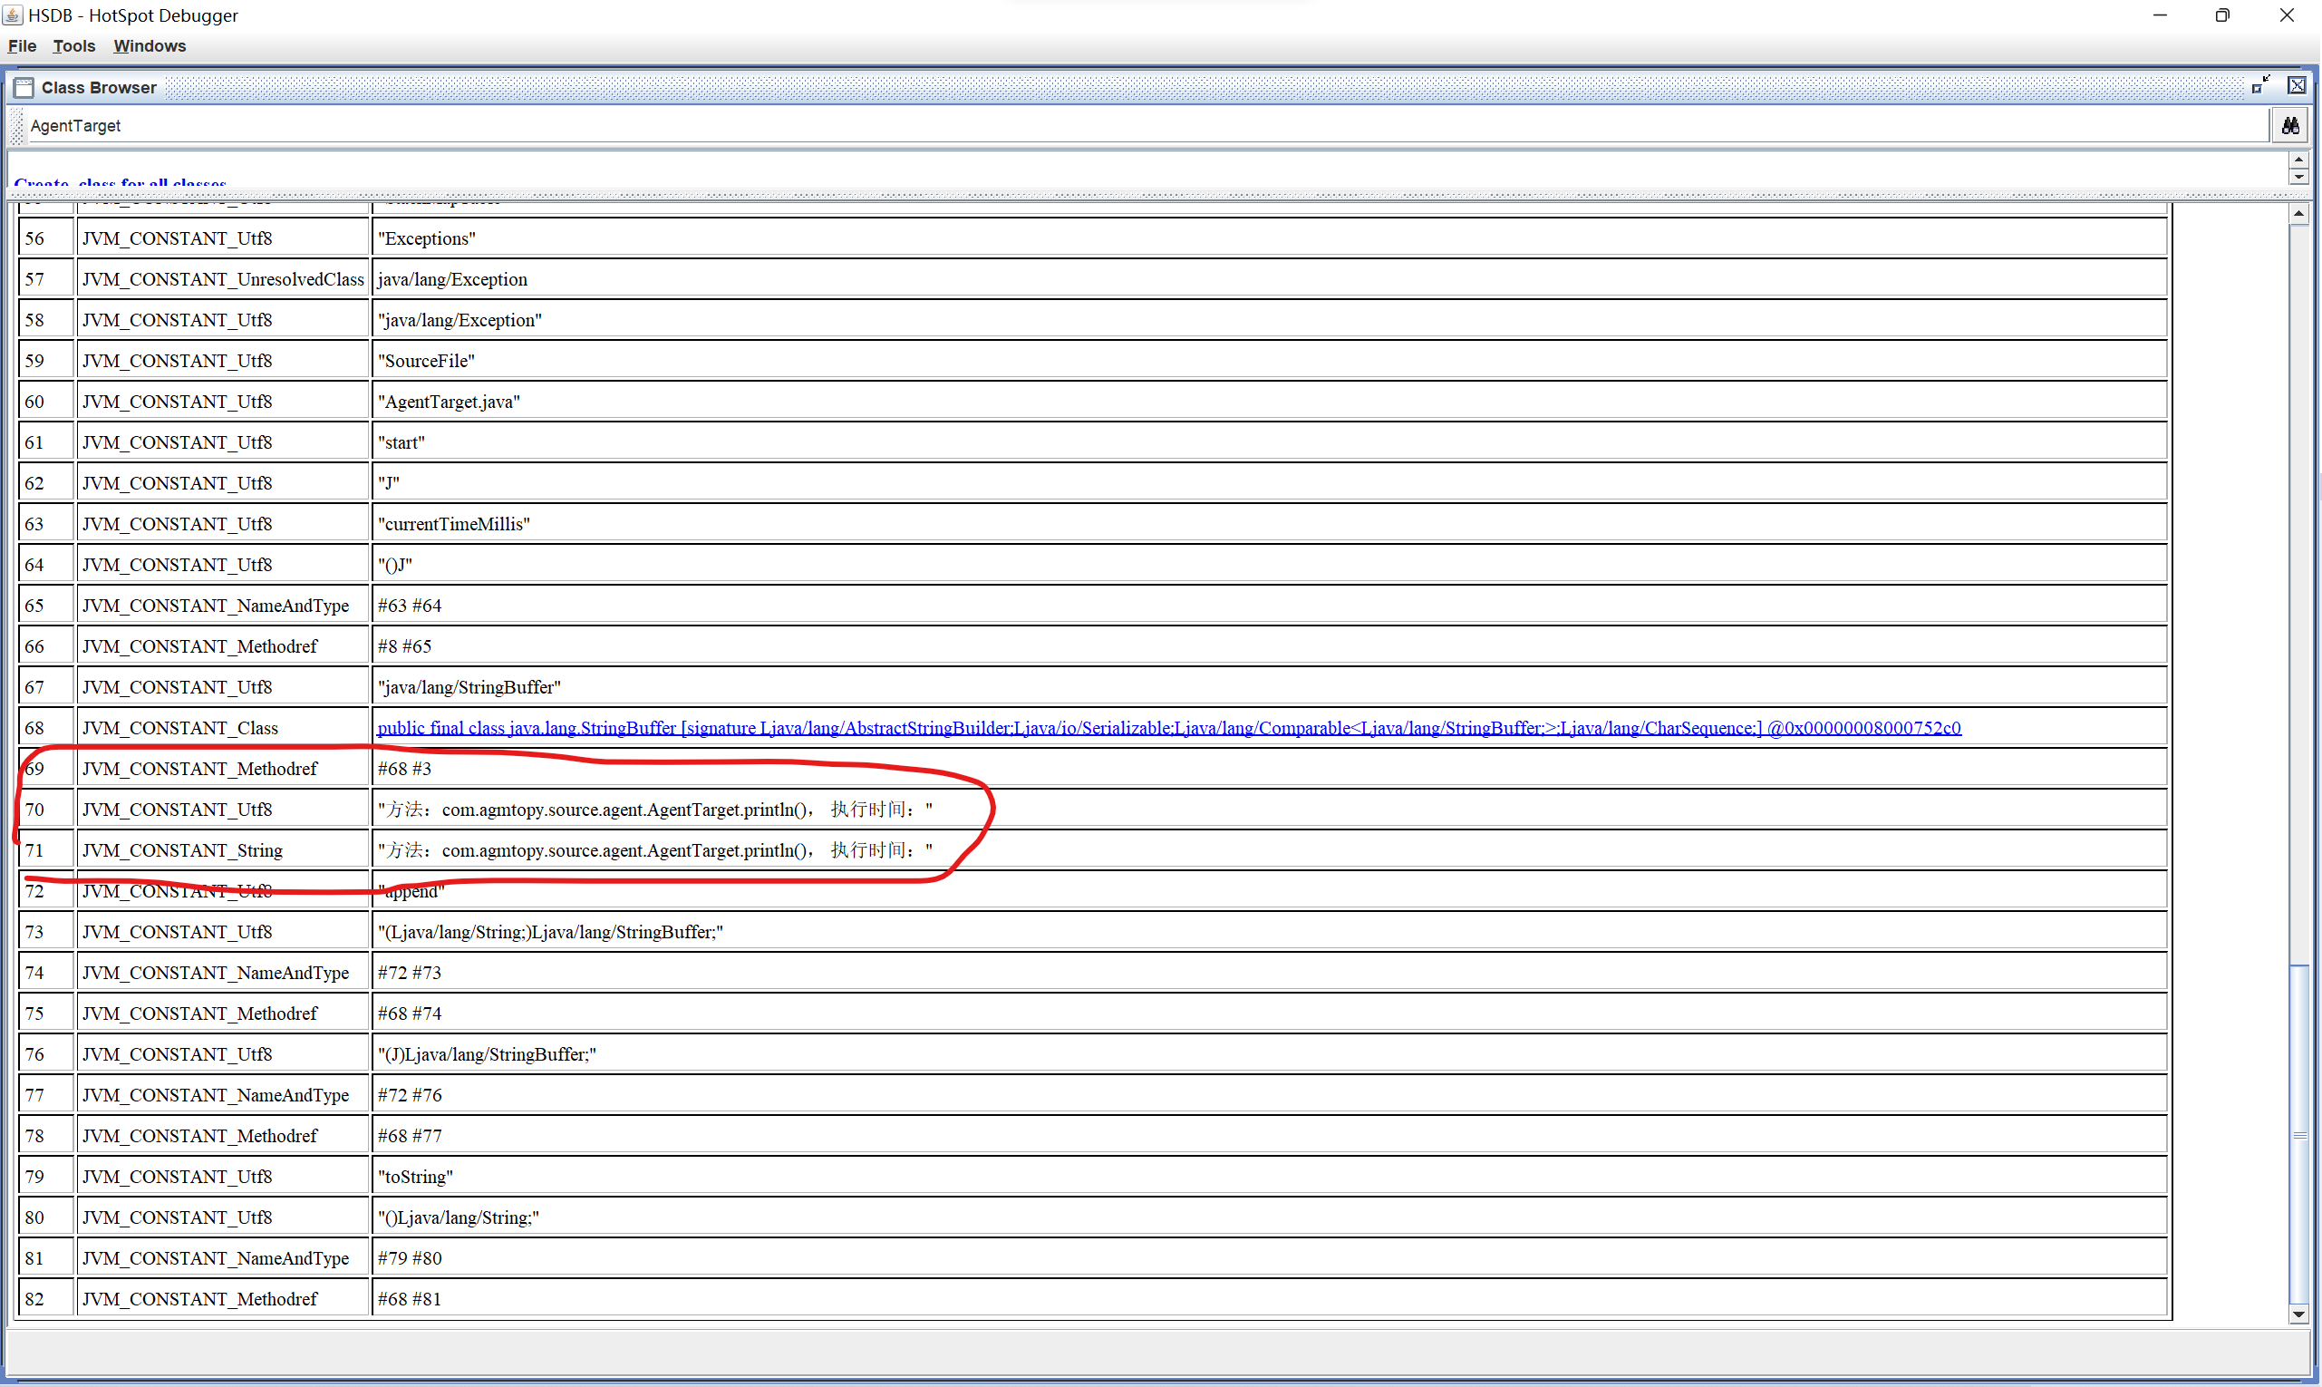Open the File menu

[x=23, y=46]
